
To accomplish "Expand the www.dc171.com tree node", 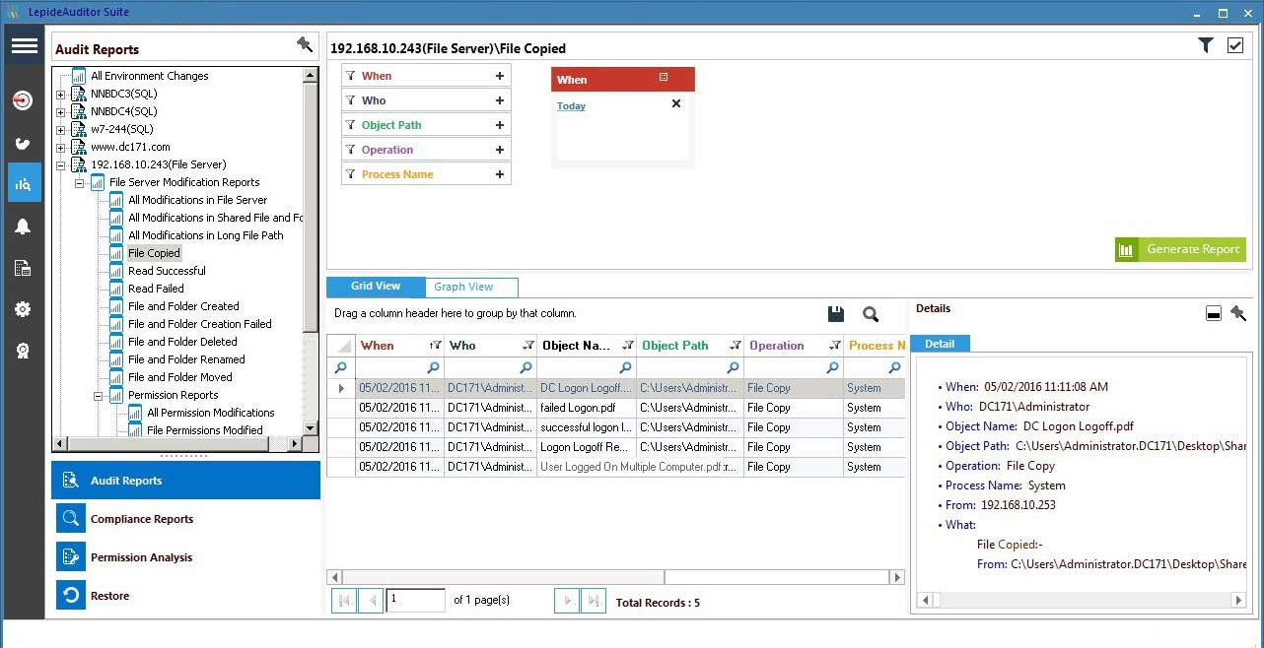I will [x=61, y=147].
